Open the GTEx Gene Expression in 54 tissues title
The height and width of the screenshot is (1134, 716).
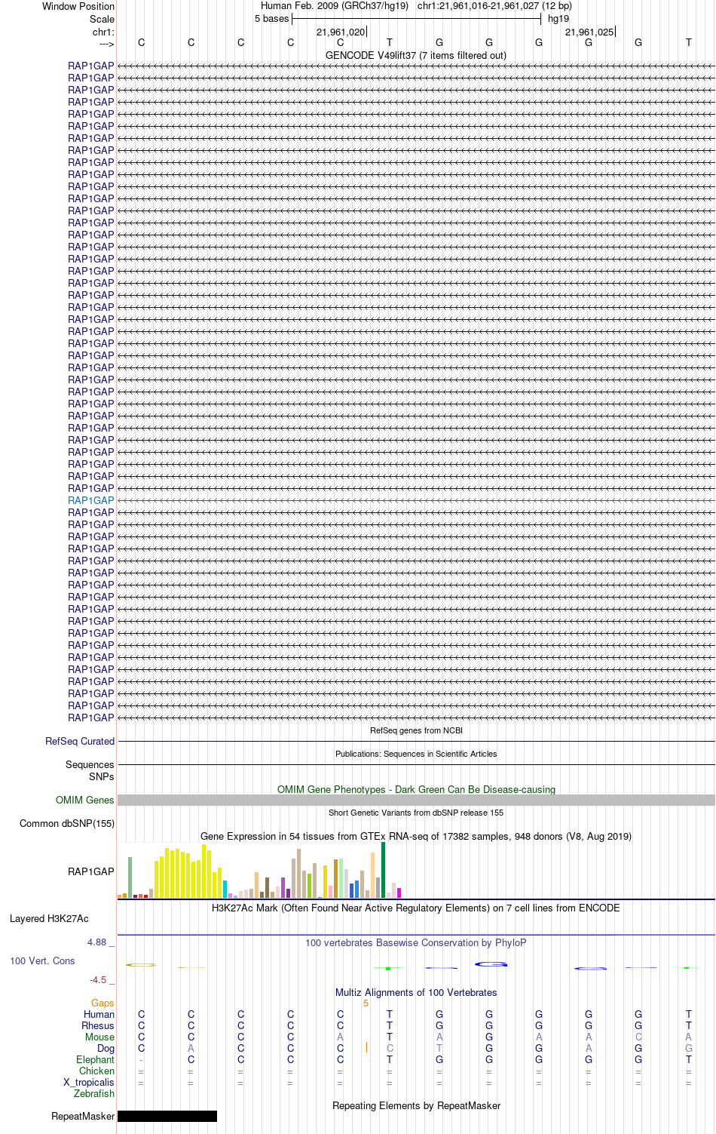(x=416, y=836)
